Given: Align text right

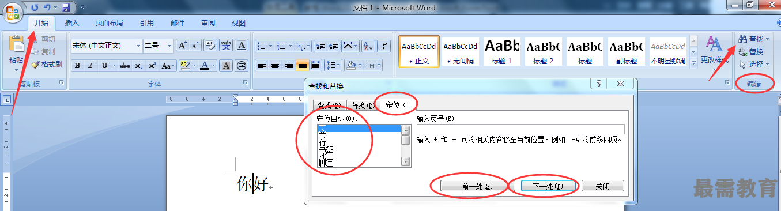Looking at the screenshot, I should coord(289,65).
